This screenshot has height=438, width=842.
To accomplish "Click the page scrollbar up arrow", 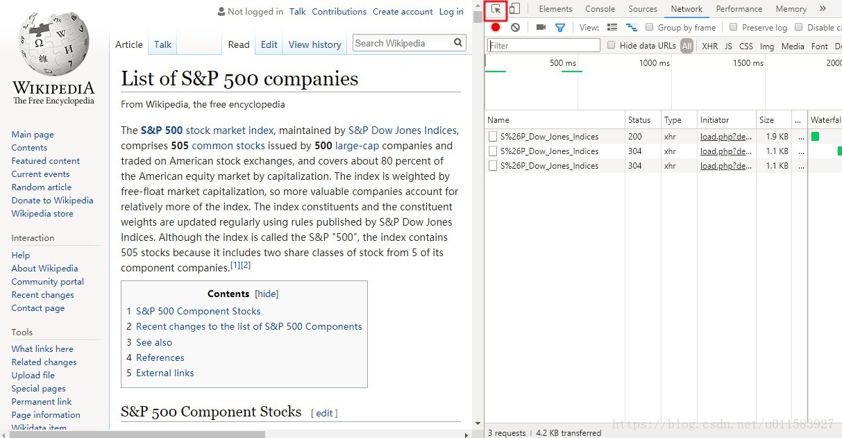I will [478, 6].
